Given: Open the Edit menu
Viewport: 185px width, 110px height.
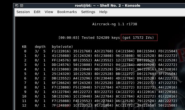Looking at the screenshot, I should click(x=37, y=12).
